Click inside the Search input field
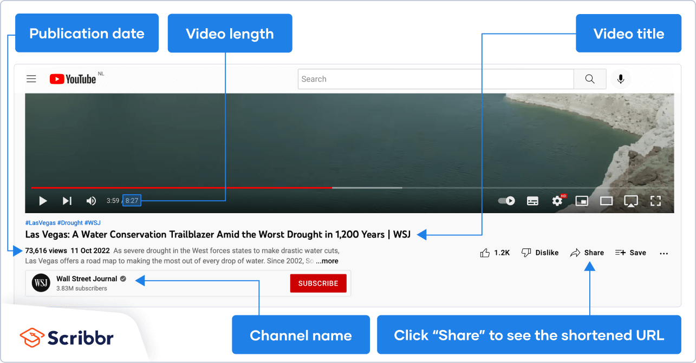Image resolution: width=696 pixels, height=363 pixels. [x=436, y=79]
